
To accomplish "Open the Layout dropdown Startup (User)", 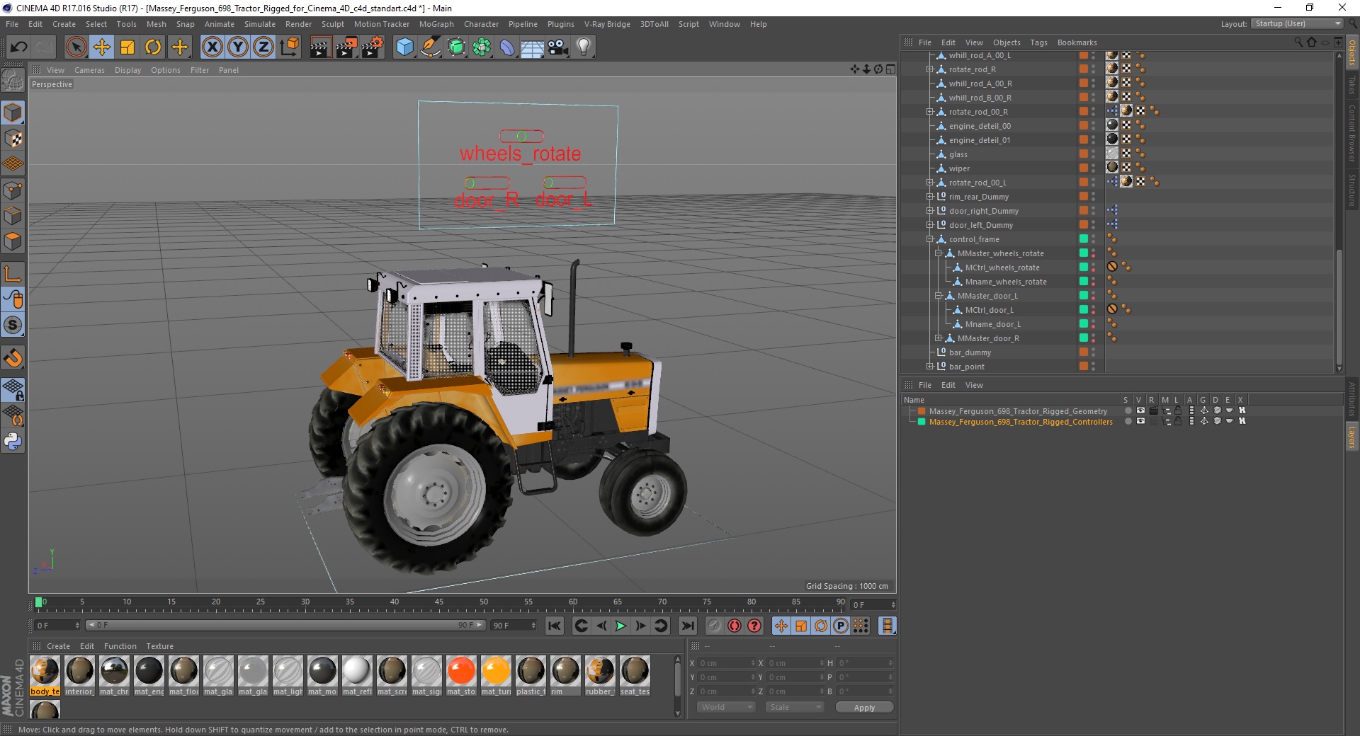I will click(x=1297, y=24).
